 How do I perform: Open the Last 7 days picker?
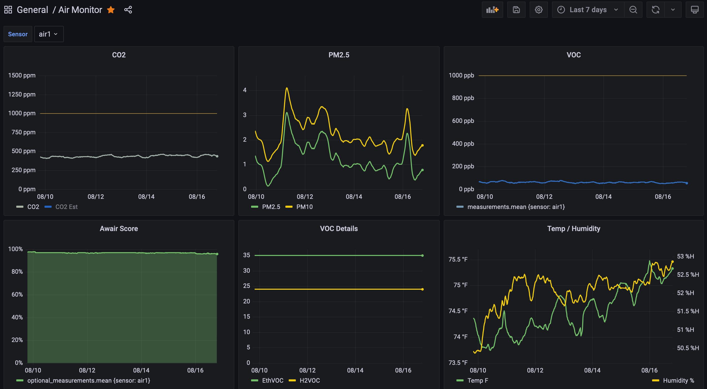coord(588,10)
